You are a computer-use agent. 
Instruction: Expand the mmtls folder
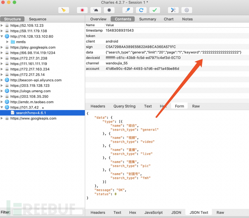[x=8, y=42]
